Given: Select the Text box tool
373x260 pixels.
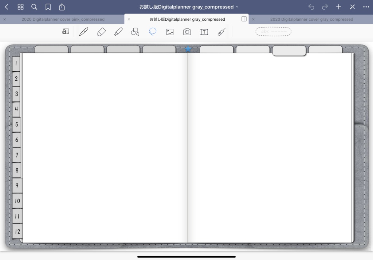Looking at the screenshot, I should click(204, 32).
